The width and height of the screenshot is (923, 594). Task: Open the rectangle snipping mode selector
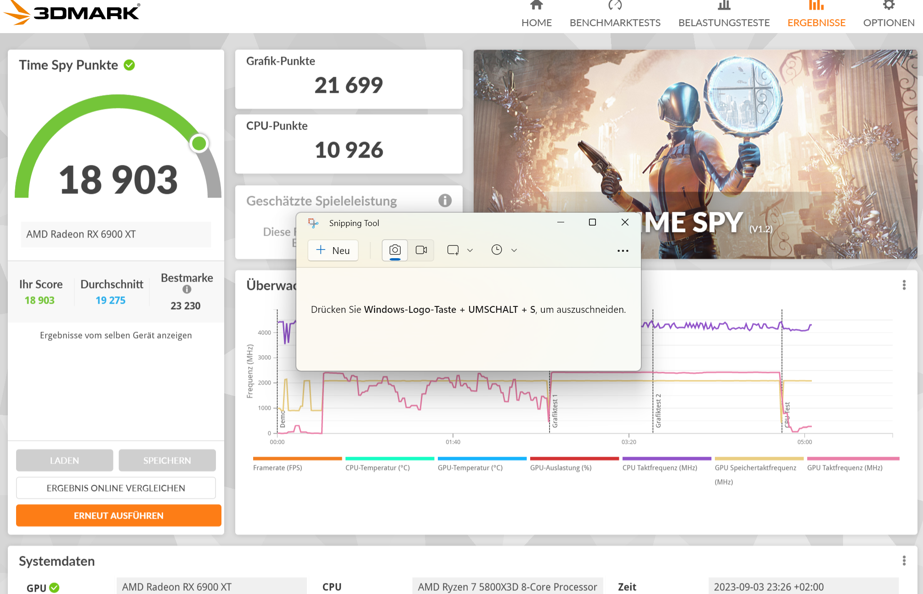pyautogui.click(x=453, y=250)
